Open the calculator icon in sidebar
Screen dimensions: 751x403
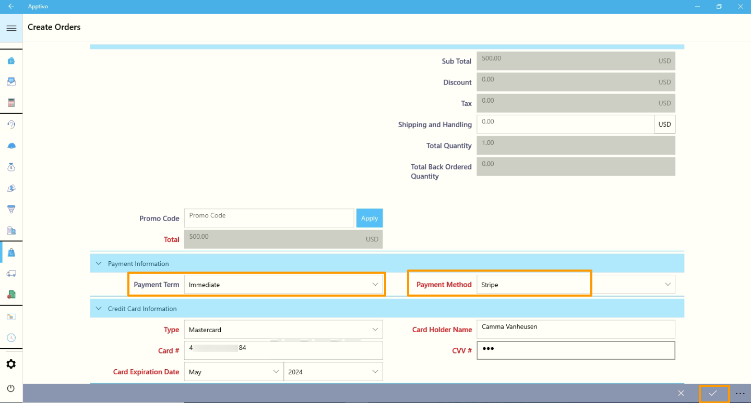(x=11, y=103)
